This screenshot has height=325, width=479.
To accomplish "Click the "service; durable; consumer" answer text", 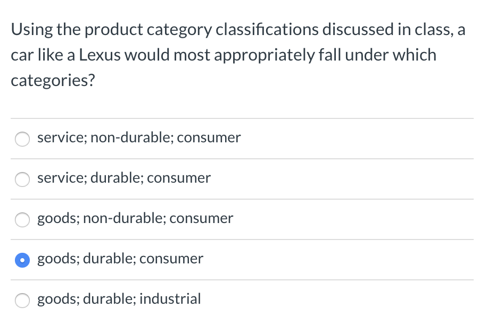I will pos(123,178).
